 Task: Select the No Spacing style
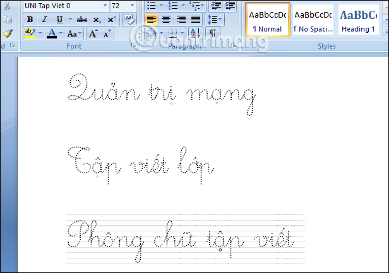[x=313, y=20]
